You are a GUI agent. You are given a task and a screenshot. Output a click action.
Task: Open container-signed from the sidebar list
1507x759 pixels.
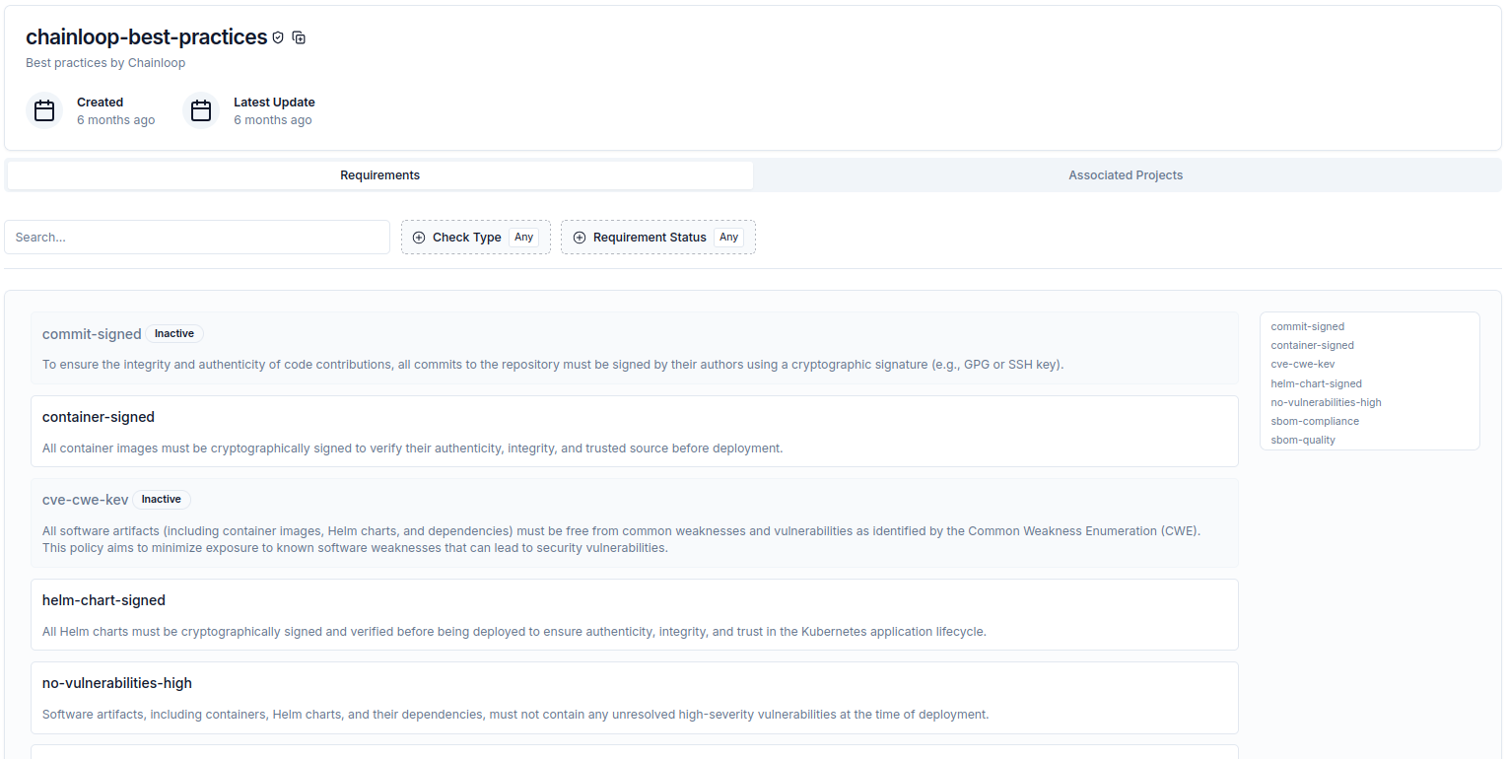(x=1312, y=345)
